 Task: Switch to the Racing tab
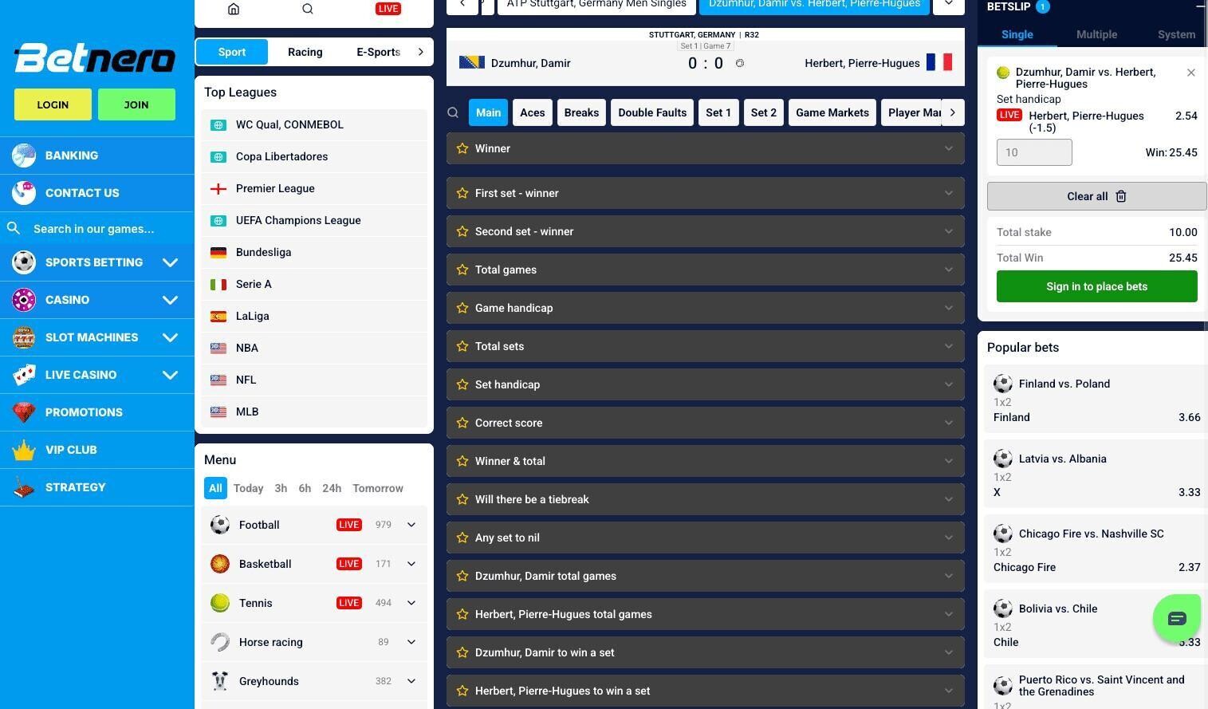305,52
